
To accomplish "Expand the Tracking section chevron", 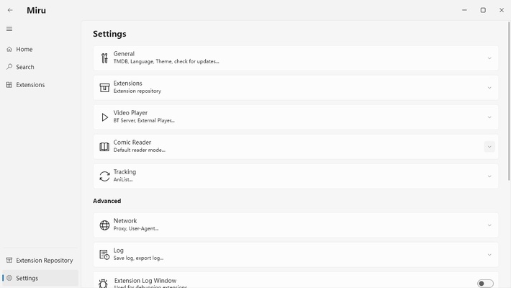I will [489, 176].
